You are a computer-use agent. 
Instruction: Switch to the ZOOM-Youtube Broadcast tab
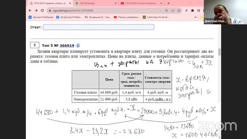point(141,3)
